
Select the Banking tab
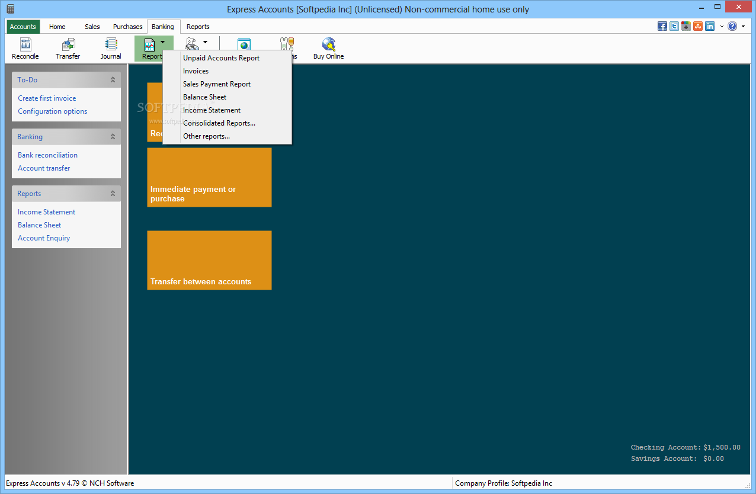(x=163, y=27)
